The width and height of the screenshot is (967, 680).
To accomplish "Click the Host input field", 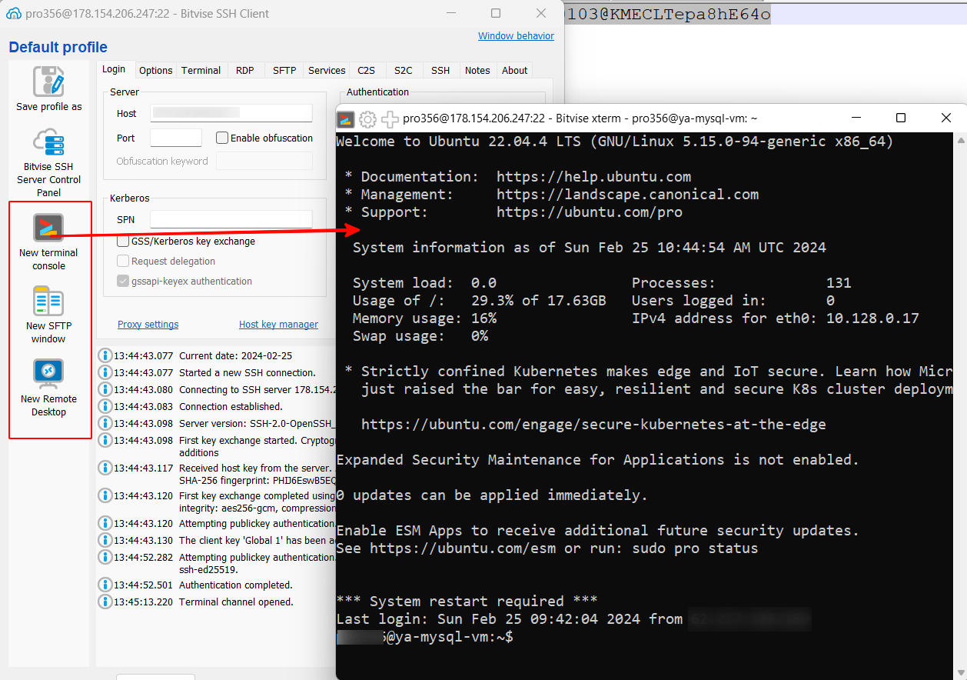I will click(x=231, y=113).
